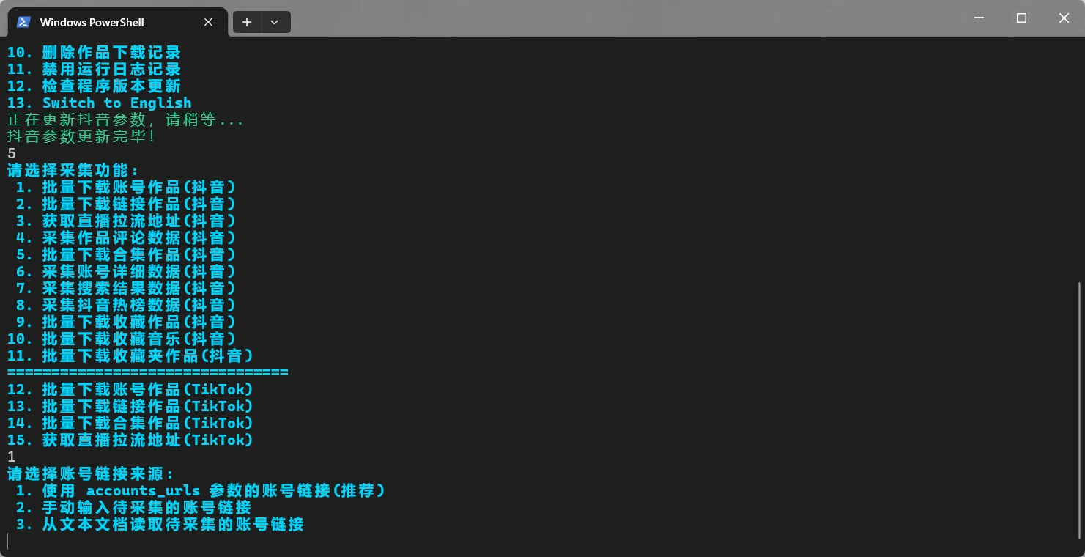The image size is (1085, 557).
Task: Click status line '抖音参数更新完毕!'
Action: [x=81, y=137]
